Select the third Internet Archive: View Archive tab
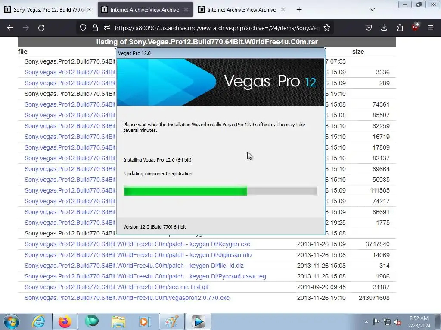 (242, 9)
